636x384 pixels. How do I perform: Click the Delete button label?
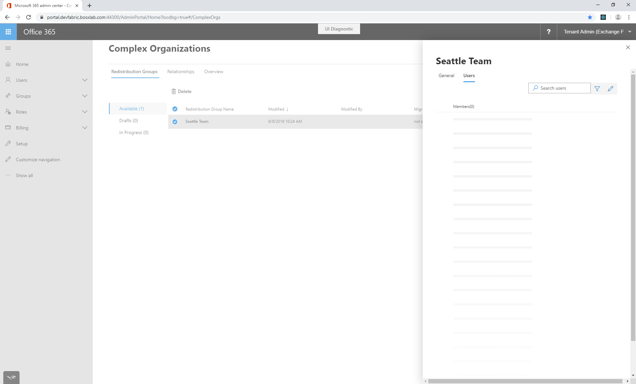tap(185, 91)
